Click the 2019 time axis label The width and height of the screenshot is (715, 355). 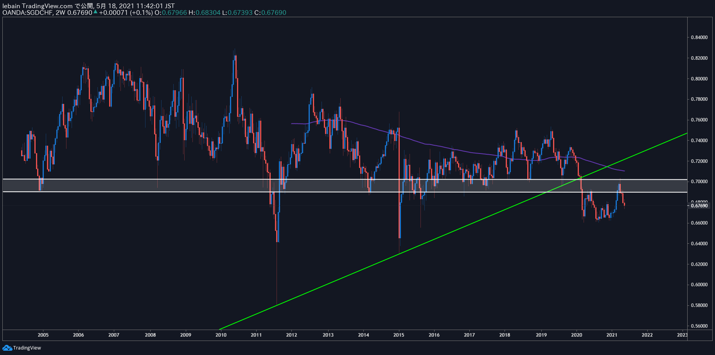pos(541,335)
